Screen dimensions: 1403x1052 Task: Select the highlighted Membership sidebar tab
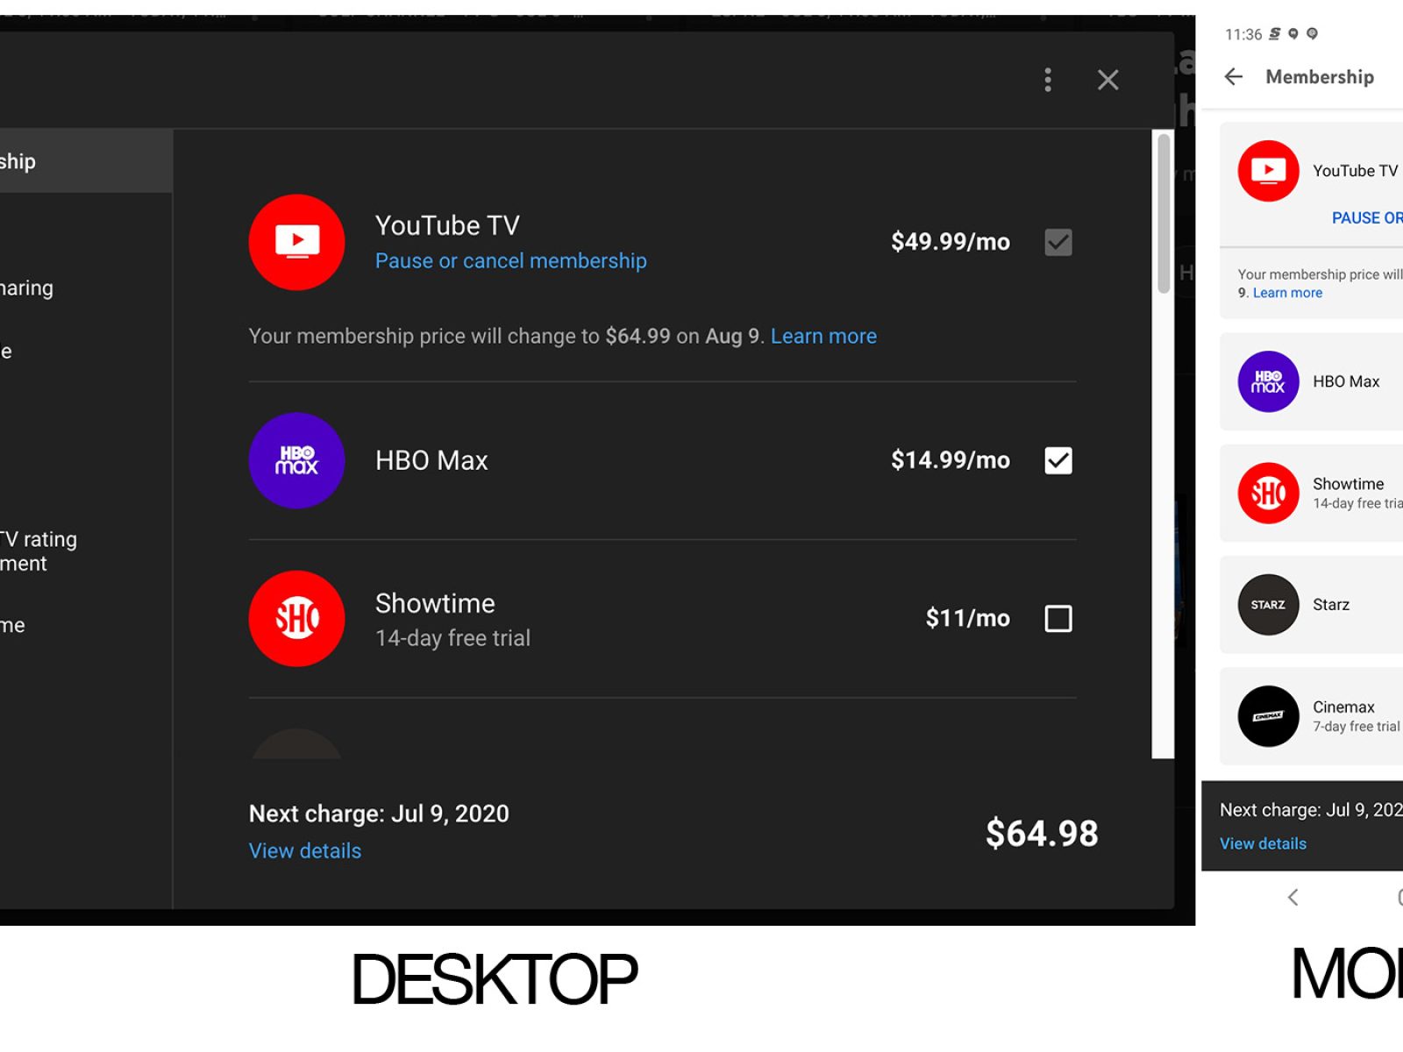pyautogui.click(x=86, y=161)
